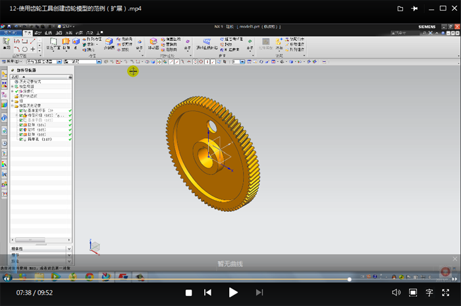Close the subtitle notice bar

click(x=454, y=259)
